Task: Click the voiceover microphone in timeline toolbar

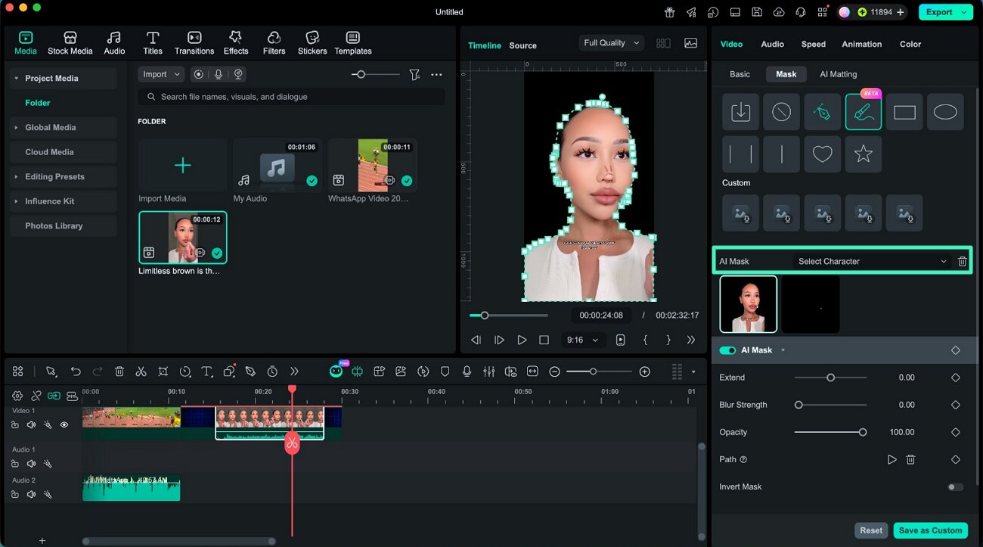Action: tap(467, 371)
